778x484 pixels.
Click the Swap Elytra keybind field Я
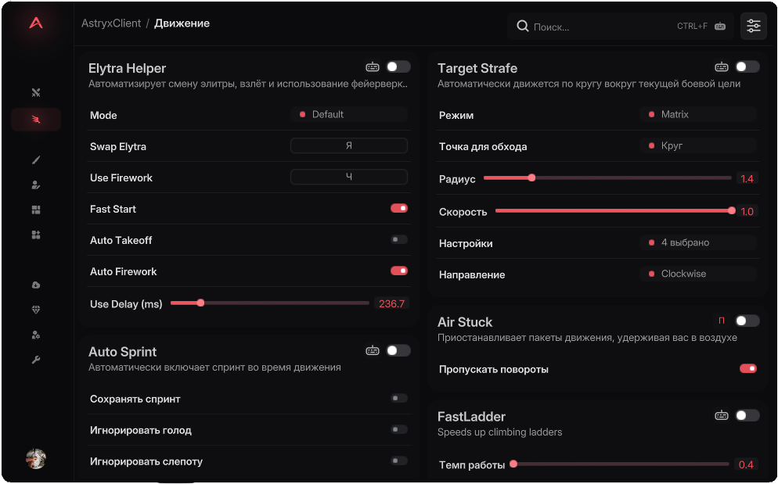pos(349,145)
